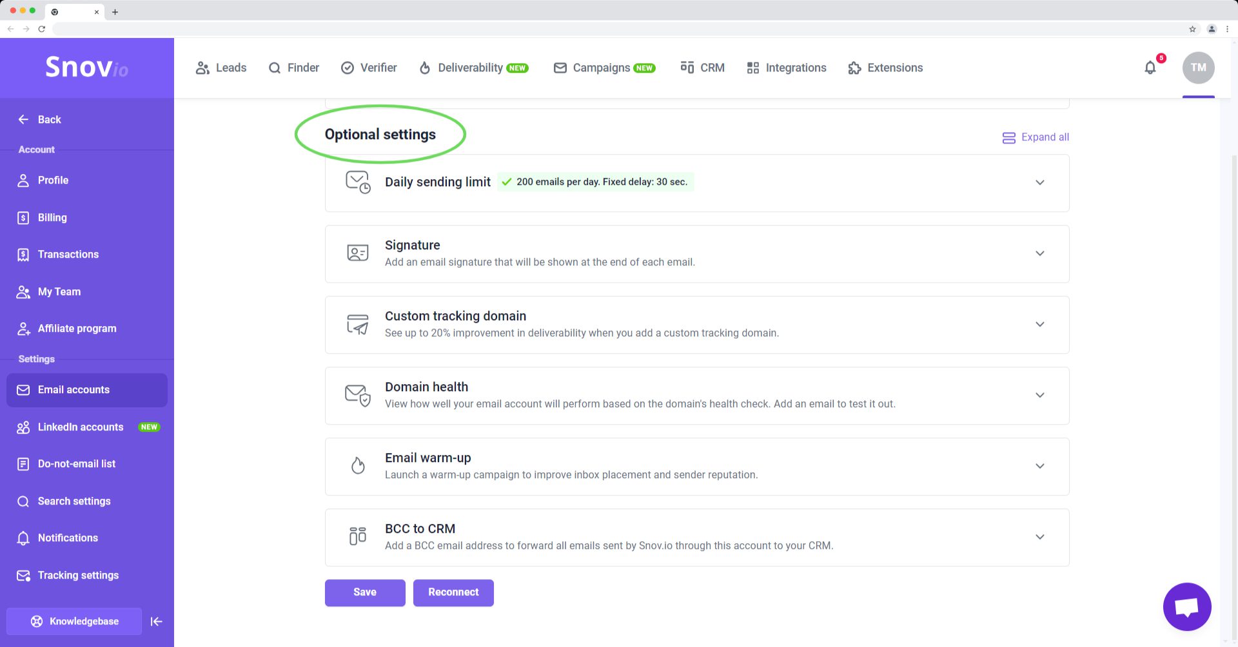Reload the page in the browser

point(42,29)
